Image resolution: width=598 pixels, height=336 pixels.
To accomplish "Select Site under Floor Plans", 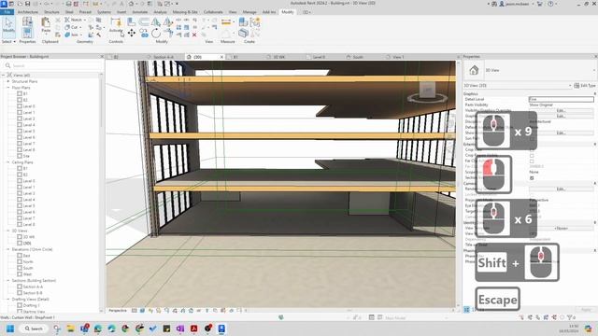I will (x=26, y=156).
